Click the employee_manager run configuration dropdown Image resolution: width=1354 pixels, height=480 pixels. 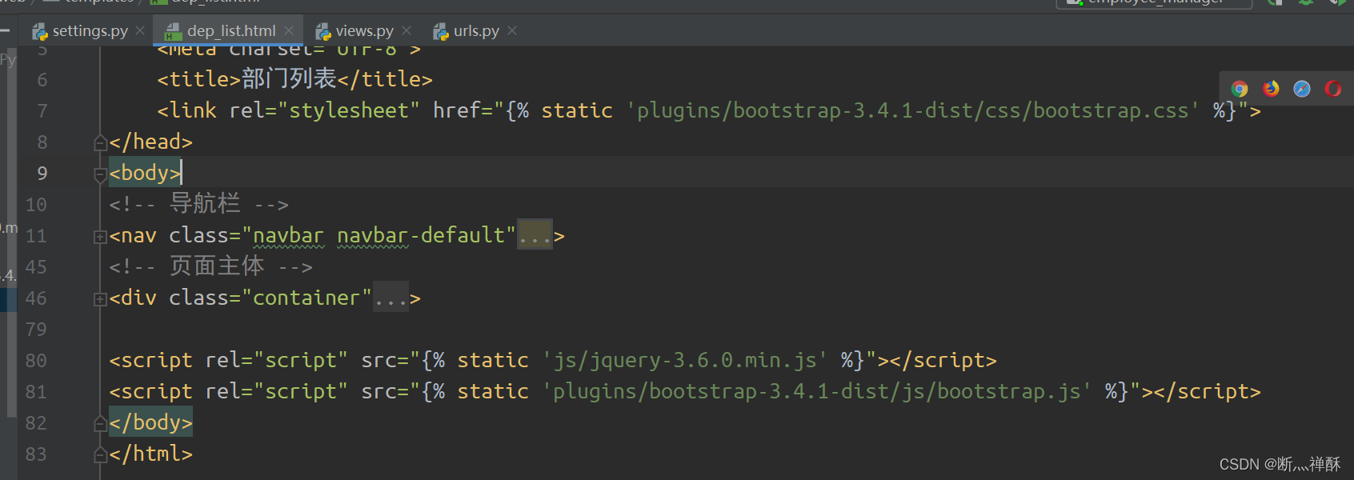1154,3
